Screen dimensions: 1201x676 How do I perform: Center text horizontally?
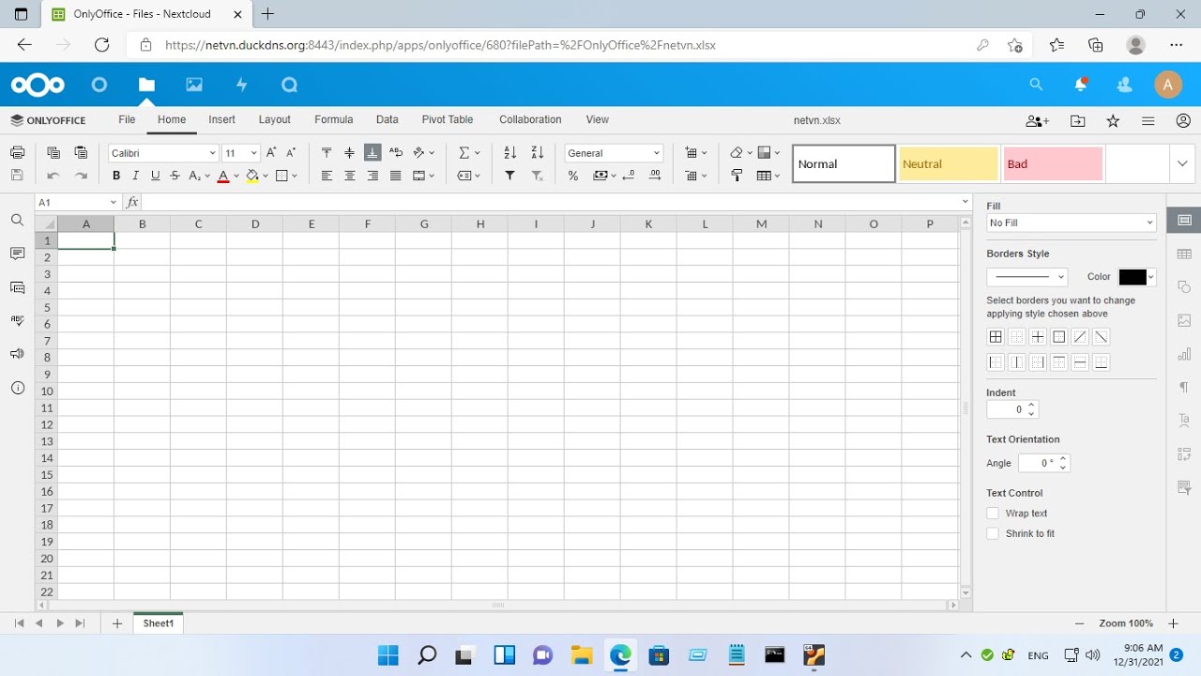349,176
